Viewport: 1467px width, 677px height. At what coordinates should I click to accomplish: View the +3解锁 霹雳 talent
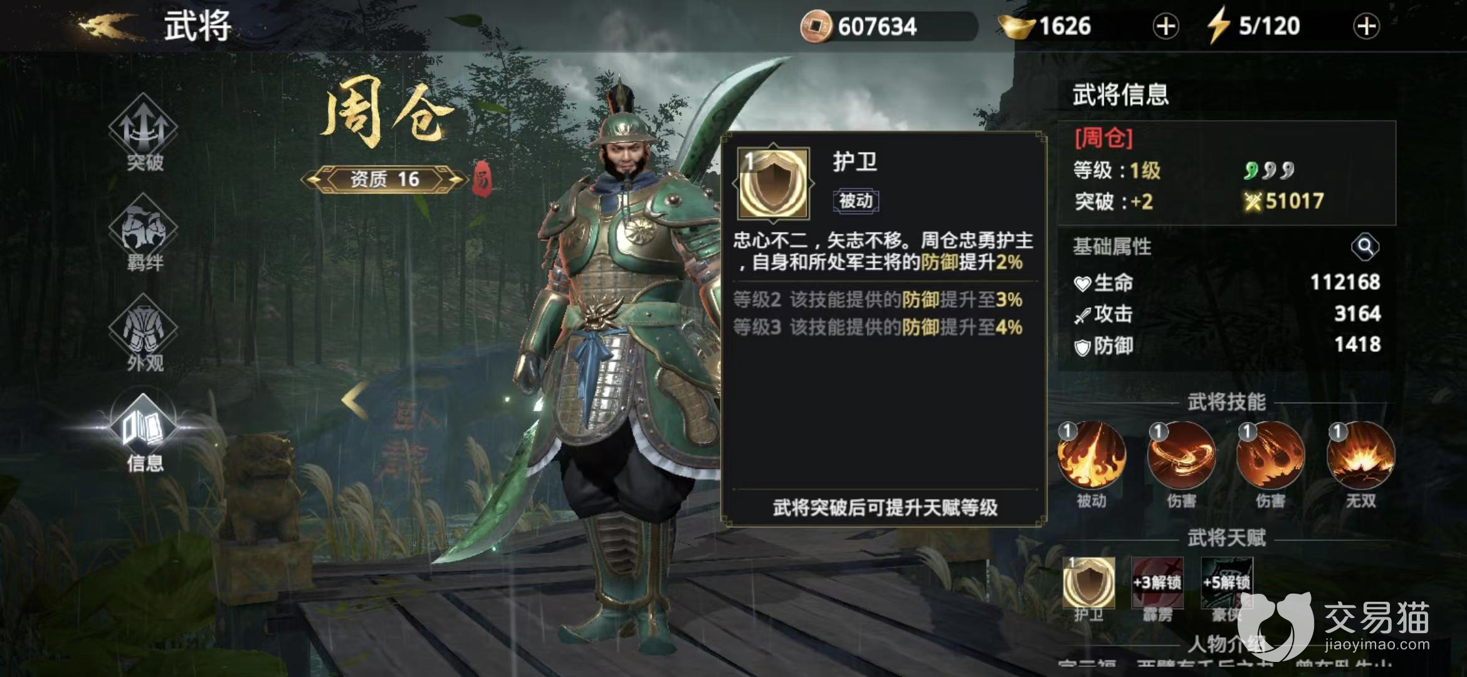[1157, 582]
